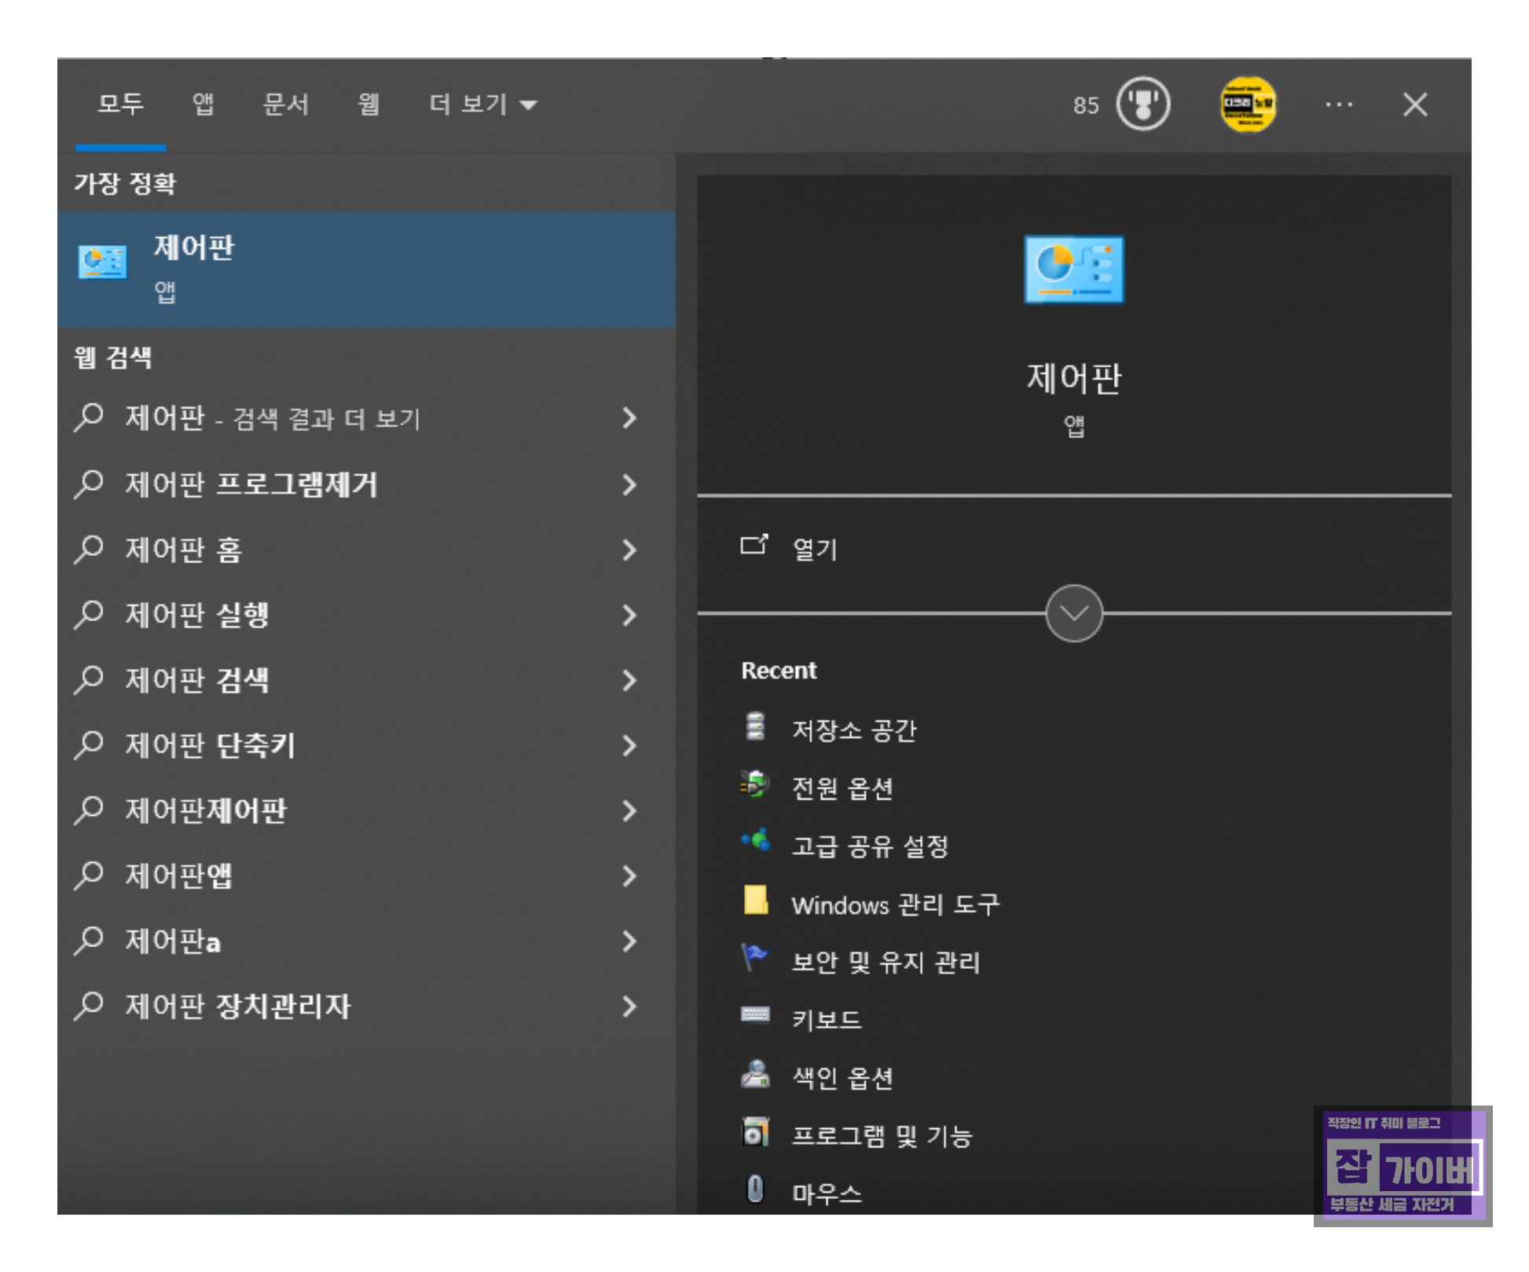Expand the 제어판 장치관리자 suggestion arrow

pos(629,1006)
